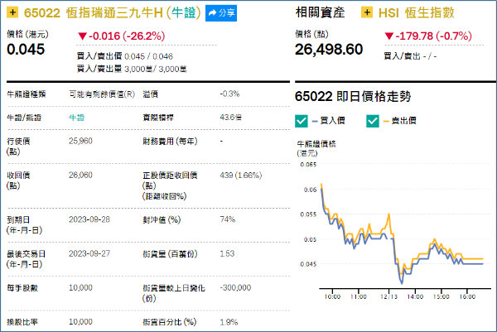Click the 牛熊證種類 label
This screenshot has width=497, height=332.
(27, 94)
